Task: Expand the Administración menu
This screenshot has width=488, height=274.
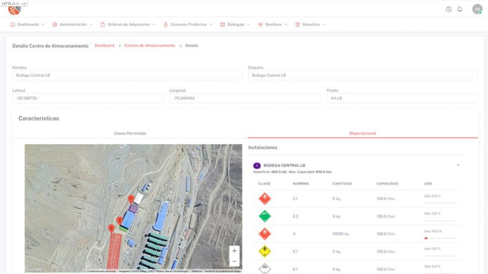Action: click(72, 24)
